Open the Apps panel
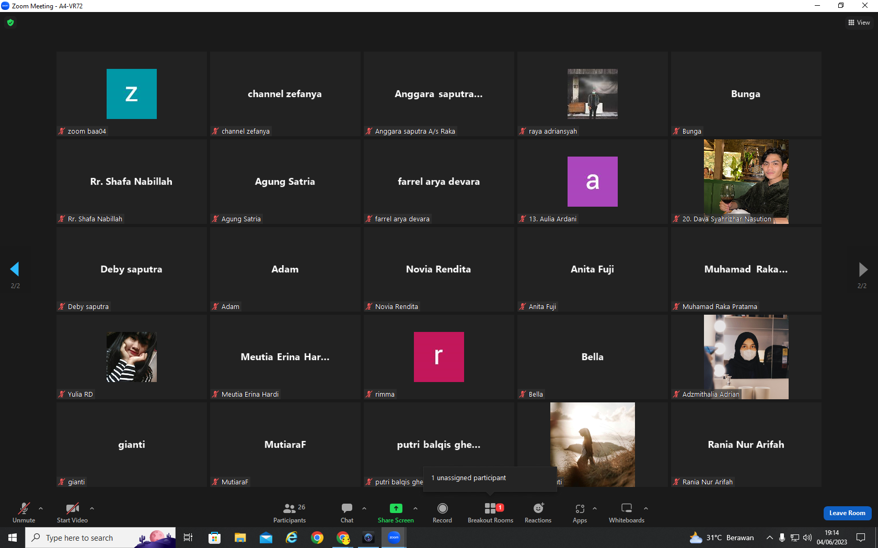This screenshot has height=548, width=878. point(580,513)
